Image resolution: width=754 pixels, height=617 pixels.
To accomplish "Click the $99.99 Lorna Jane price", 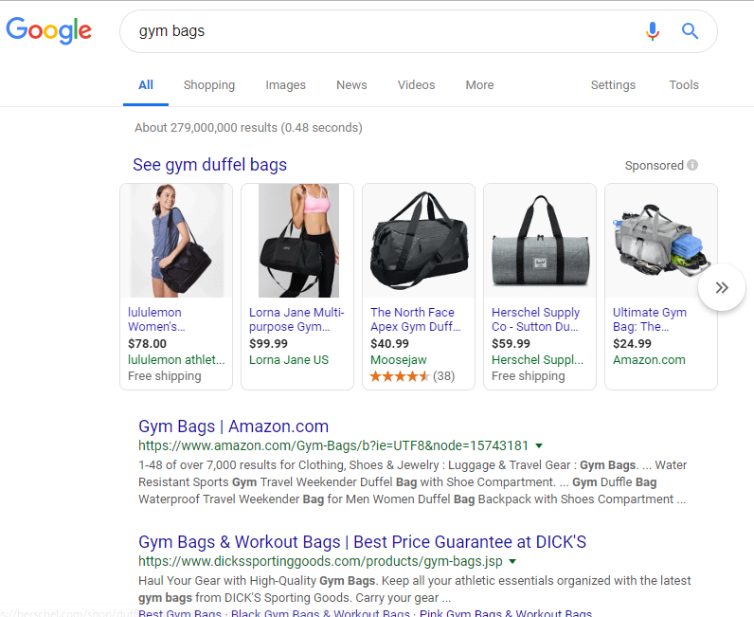I will tap(268, 344).
